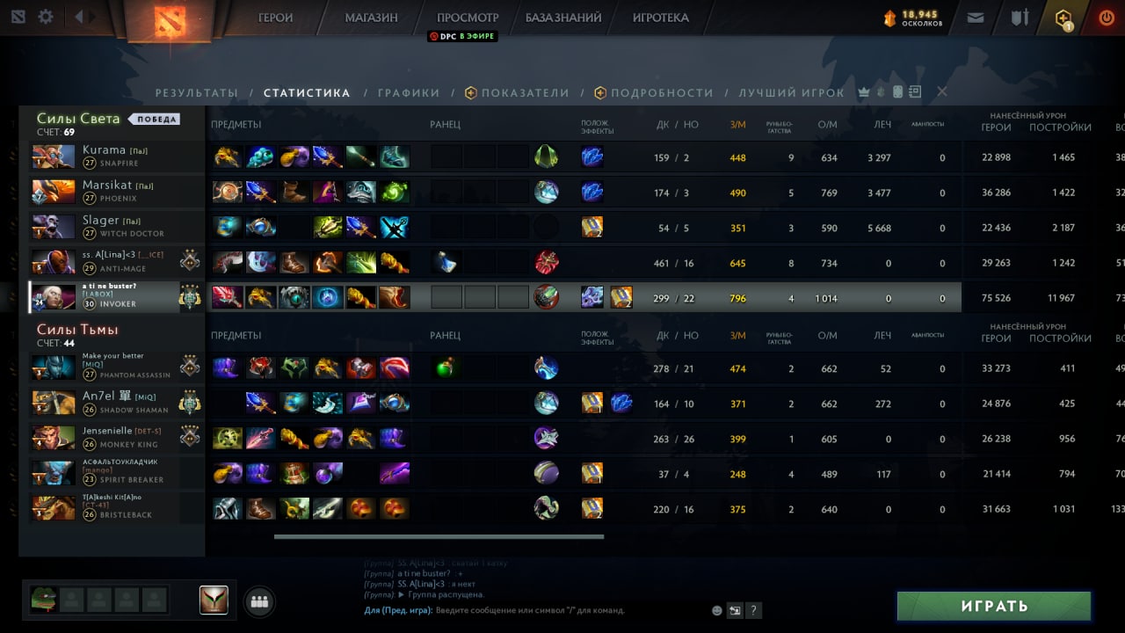Click the green ИГРАТЬ button

tap(994, 606)
